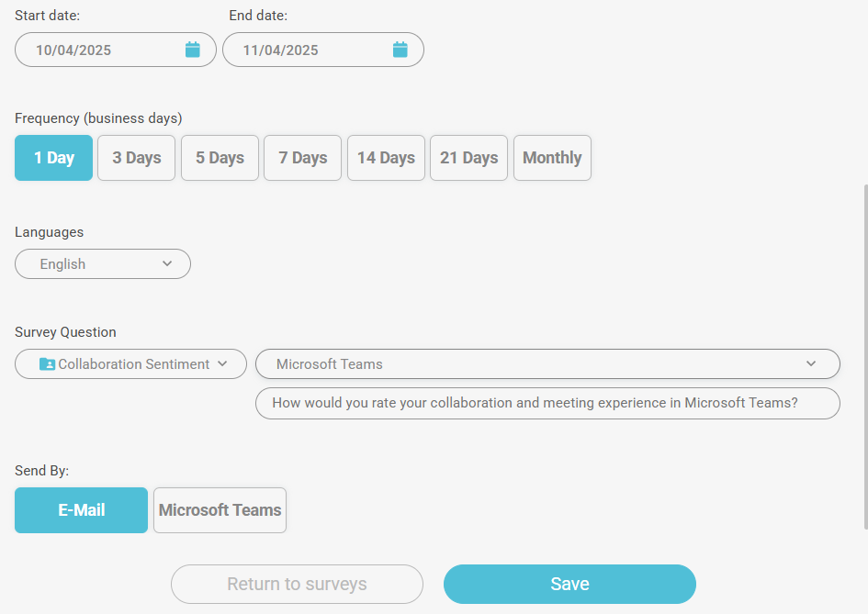Pick the 7 Days frequency button
This screenshot has width=868, height=614.
[x=302, y=158]
